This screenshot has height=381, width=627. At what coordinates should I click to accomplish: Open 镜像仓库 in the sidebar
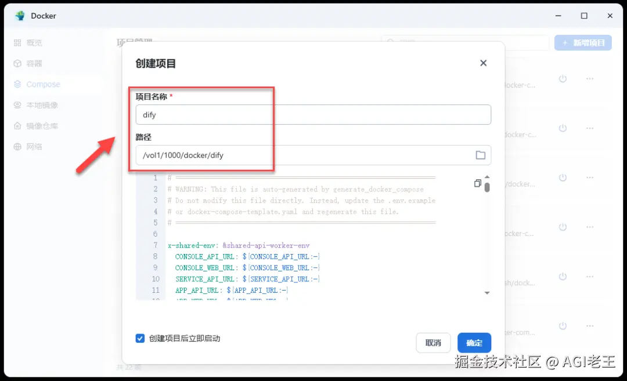tap(42, 126)
